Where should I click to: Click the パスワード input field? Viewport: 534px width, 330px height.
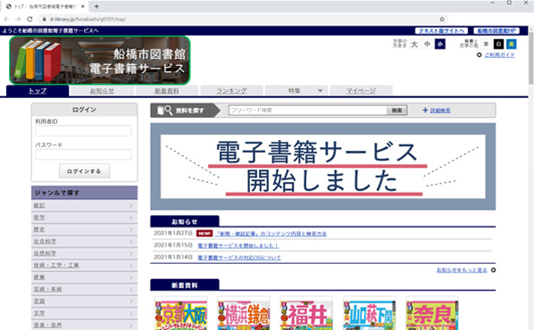83,154
